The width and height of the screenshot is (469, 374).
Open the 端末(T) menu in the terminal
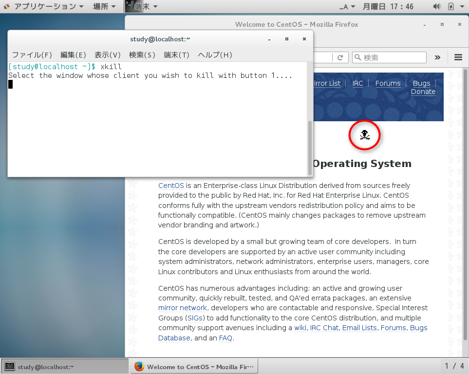[176, 55]
